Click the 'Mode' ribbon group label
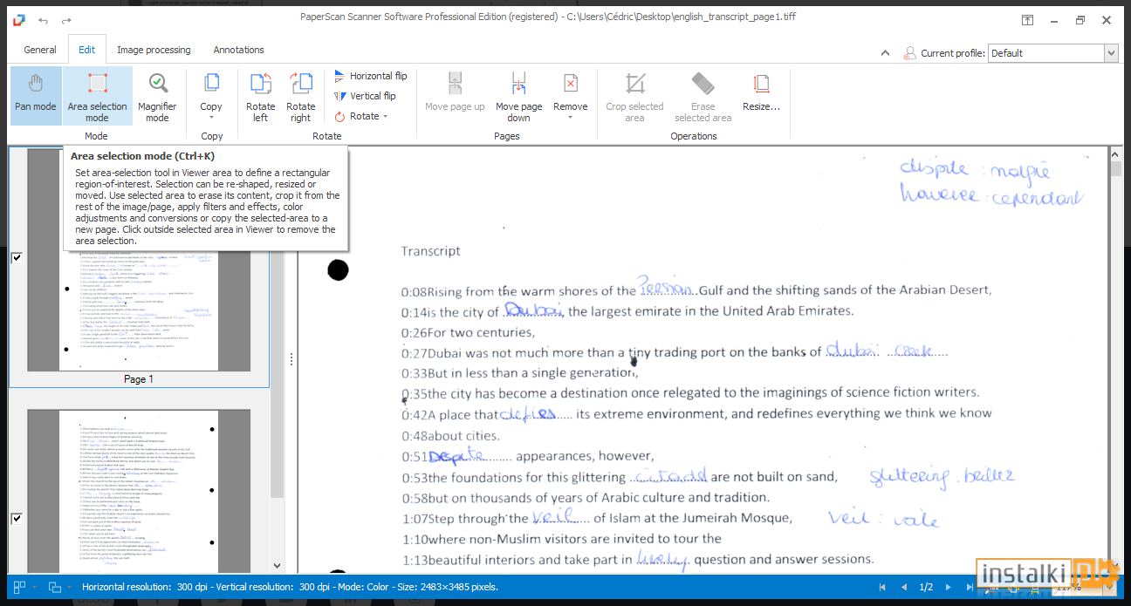1131x606 pixels. click(96, 136)
